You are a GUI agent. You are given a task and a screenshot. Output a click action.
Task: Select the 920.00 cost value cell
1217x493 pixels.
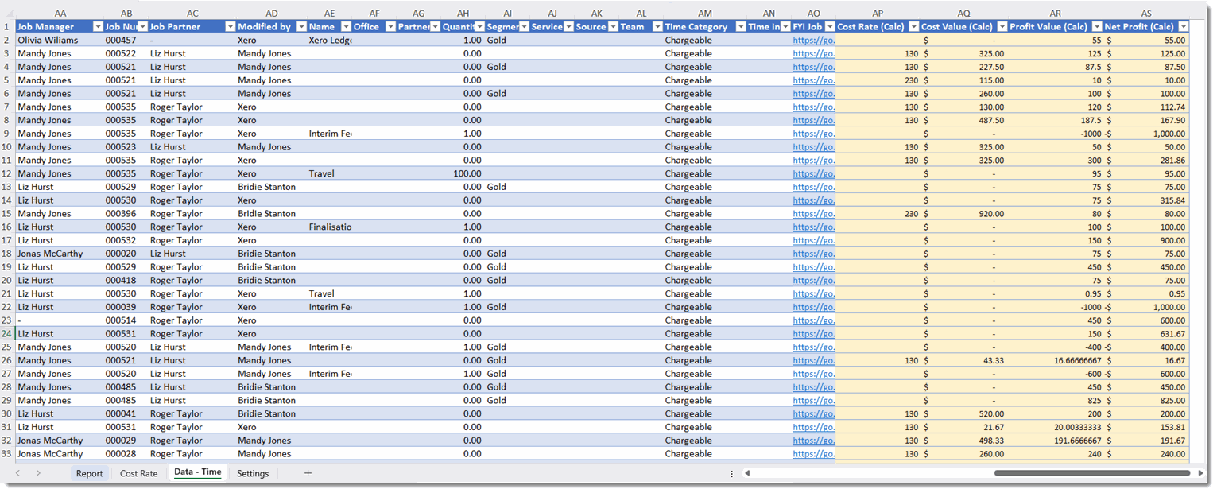[x=963, y=213]
